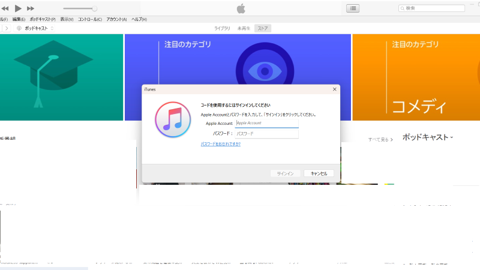480x270 pixels.
Task: Adjust the volume slider knob
Action: (95, 8)
